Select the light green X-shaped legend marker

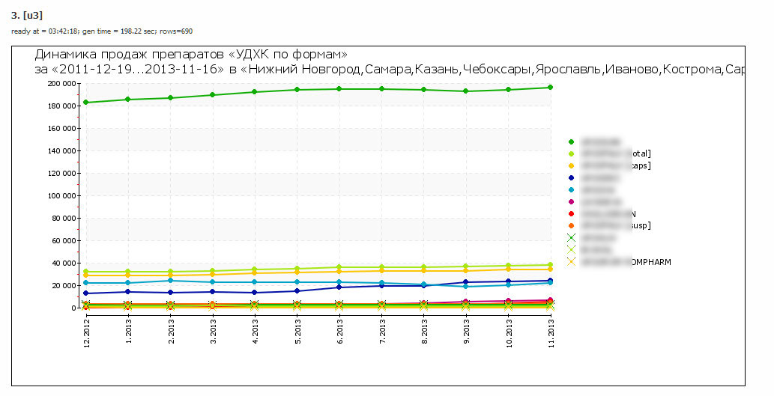572,249
